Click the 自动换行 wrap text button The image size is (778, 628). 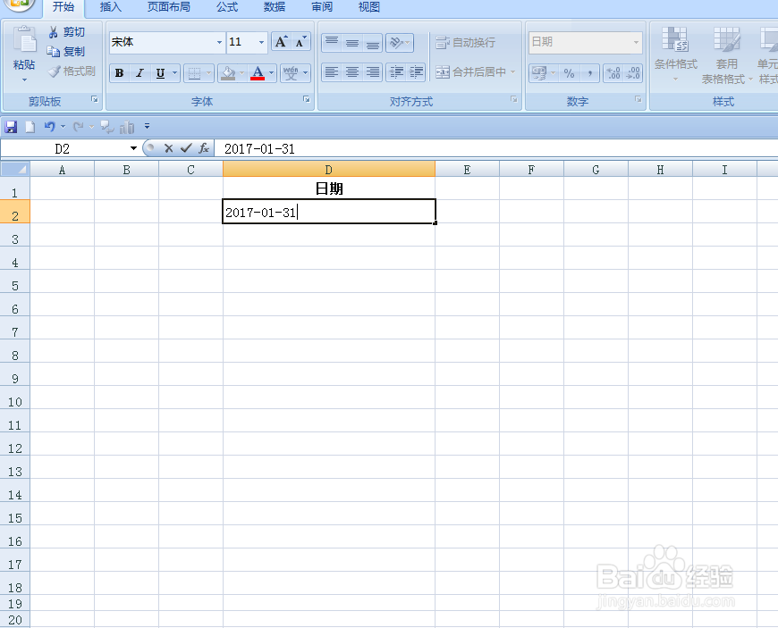point(465,43)
